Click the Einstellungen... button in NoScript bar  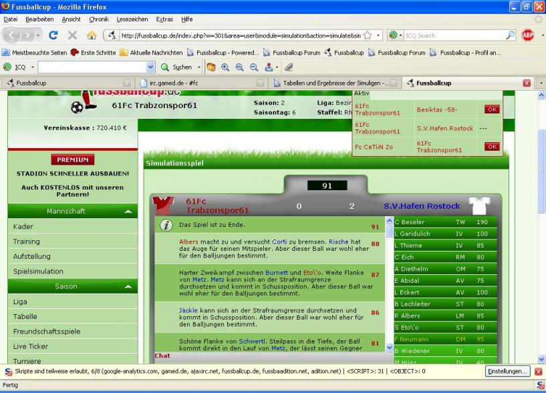(507, 371)
